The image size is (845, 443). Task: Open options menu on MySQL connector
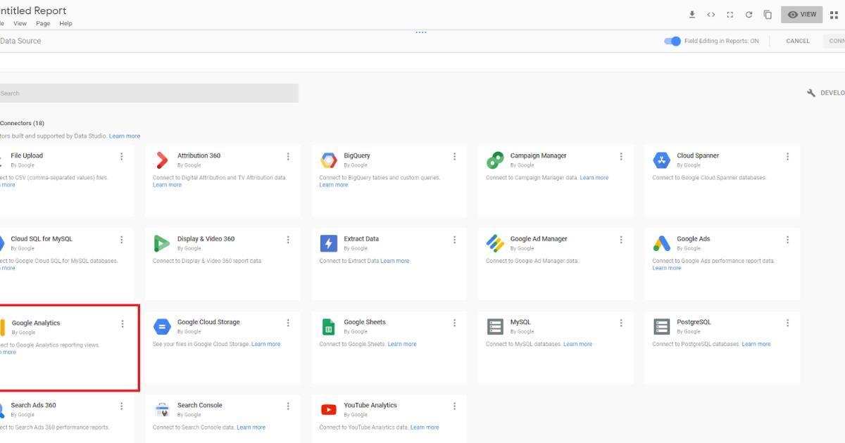point(620,323)
